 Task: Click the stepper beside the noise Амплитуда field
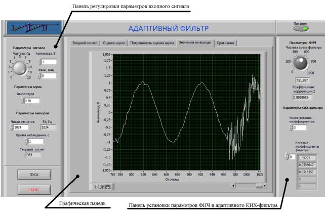(22, 101)
